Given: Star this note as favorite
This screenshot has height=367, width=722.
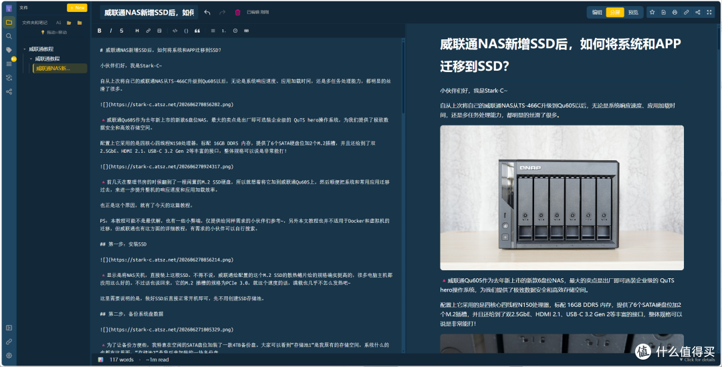Looking at the screenshot, I should (x=652, y=13).
